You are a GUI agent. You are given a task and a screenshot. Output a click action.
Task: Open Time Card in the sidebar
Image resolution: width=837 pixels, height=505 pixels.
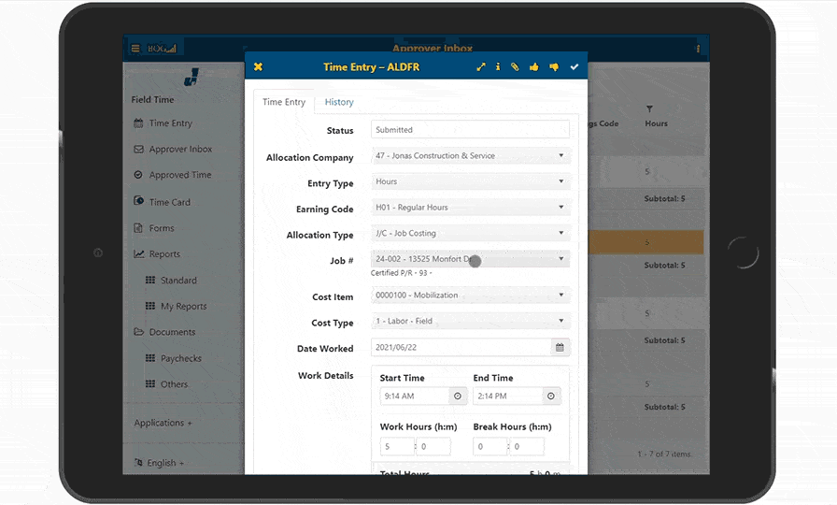tap(162, 202)
